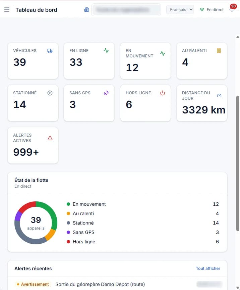Click the blurred organization selector field

pos(126,10)
